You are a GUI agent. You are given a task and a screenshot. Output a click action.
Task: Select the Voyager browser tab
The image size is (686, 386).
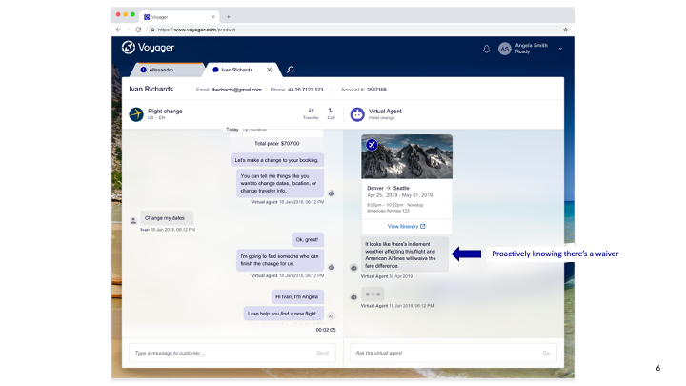179,17
